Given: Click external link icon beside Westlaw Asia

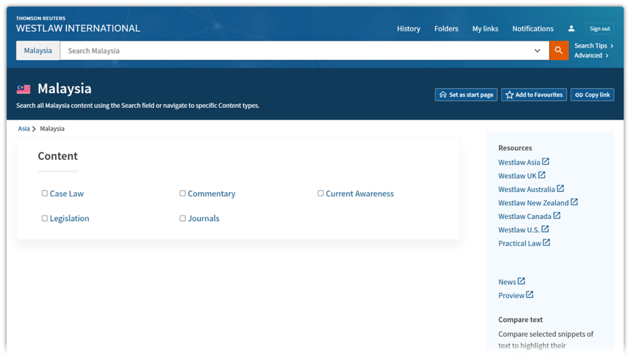Looking at the screenshot, I should 546,162.
